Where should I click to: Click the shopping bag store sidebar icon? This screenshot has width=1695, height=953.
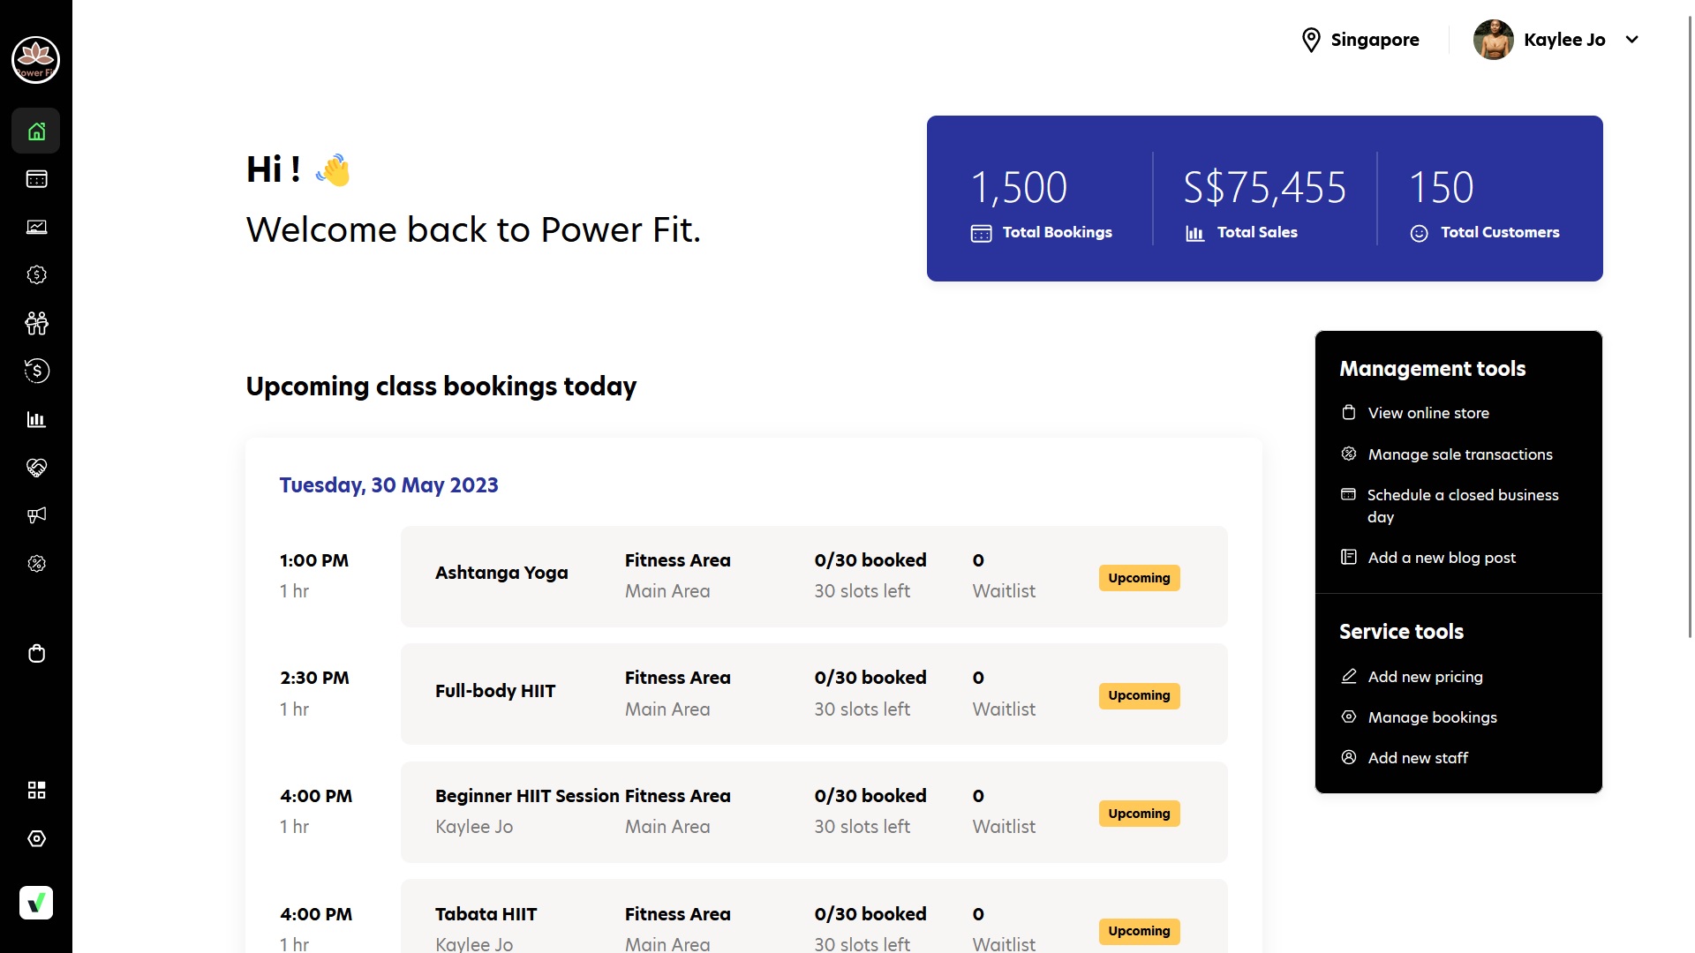[x=36, y=654]
